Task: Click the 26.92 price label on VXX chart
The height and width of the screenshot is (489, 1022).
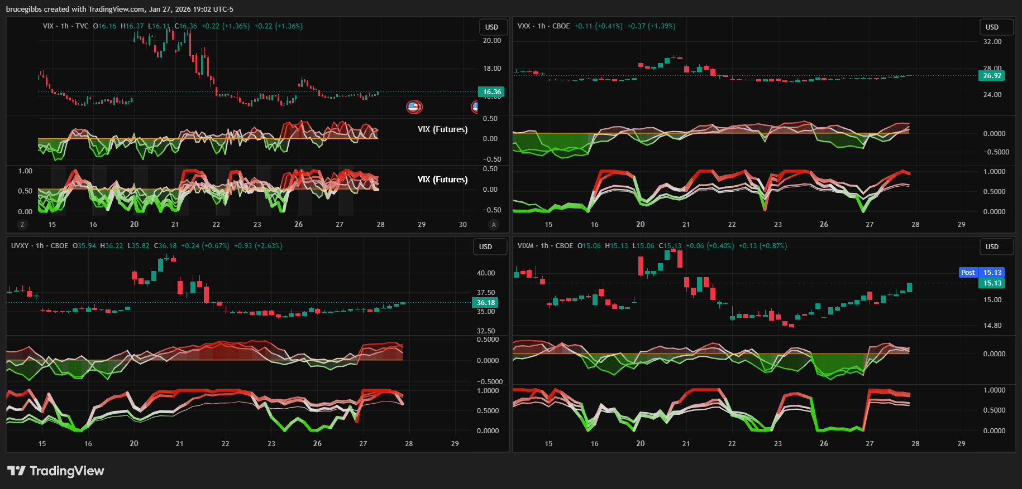Action: [992, 76]
